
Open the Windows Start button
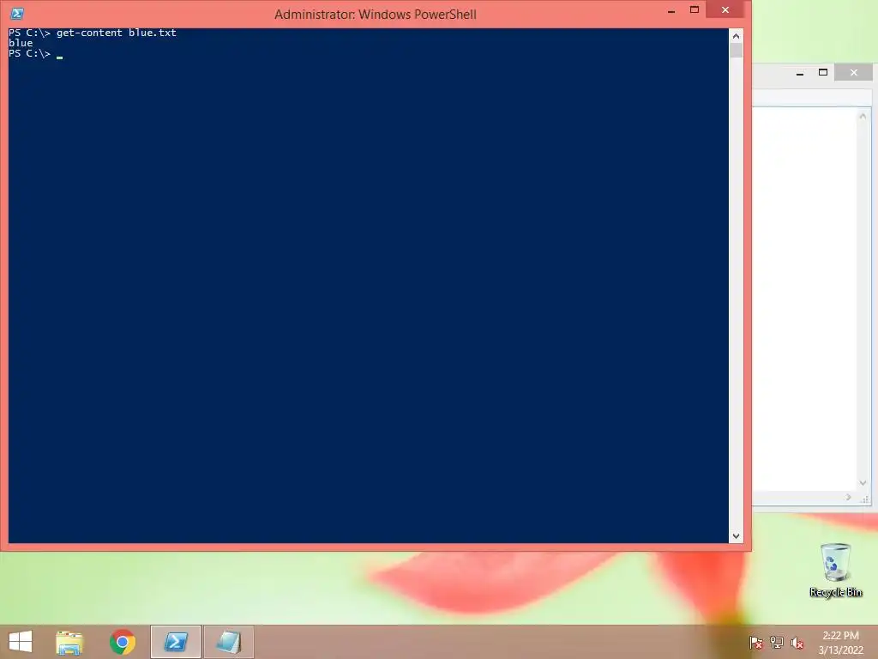(x=21, y=642)
